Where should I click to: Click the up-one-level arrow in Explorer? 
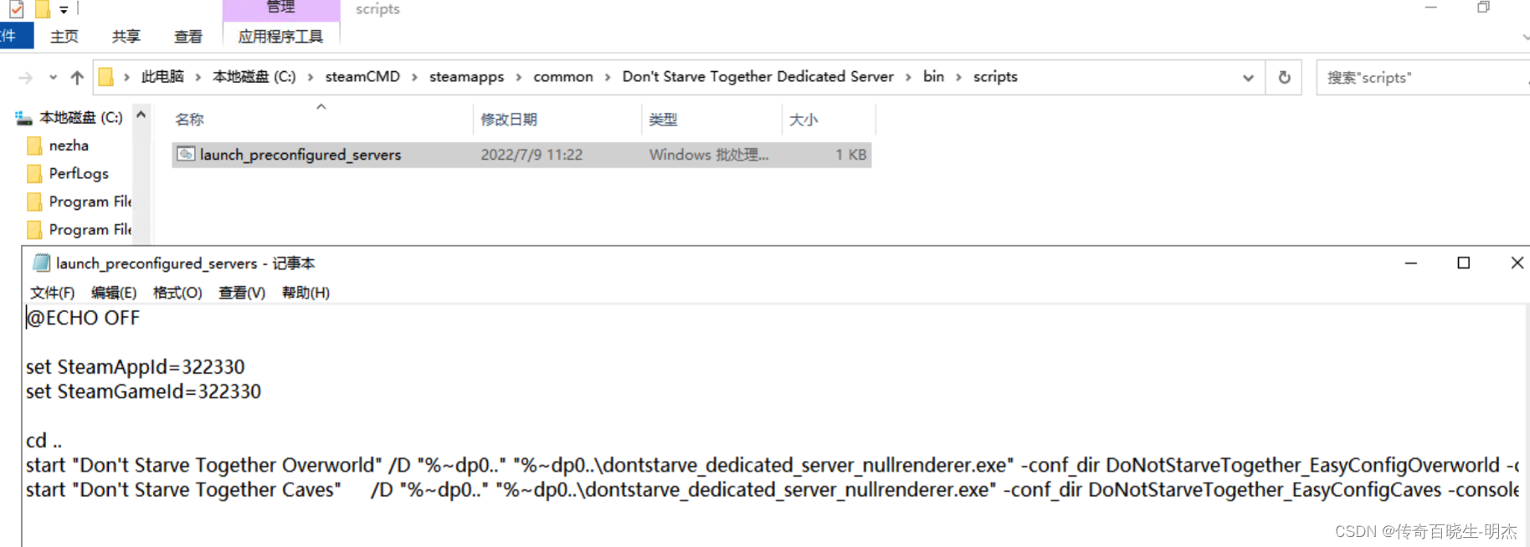point(77,78)
